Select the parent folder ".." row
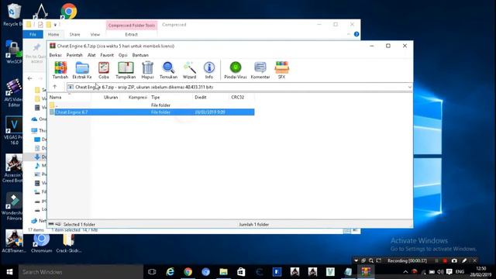The image size is (496, 279). [152, 105]
